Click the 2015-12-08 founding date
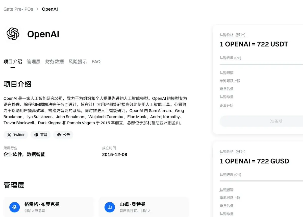Screen dimensions: 303x217 click(115, 154)
